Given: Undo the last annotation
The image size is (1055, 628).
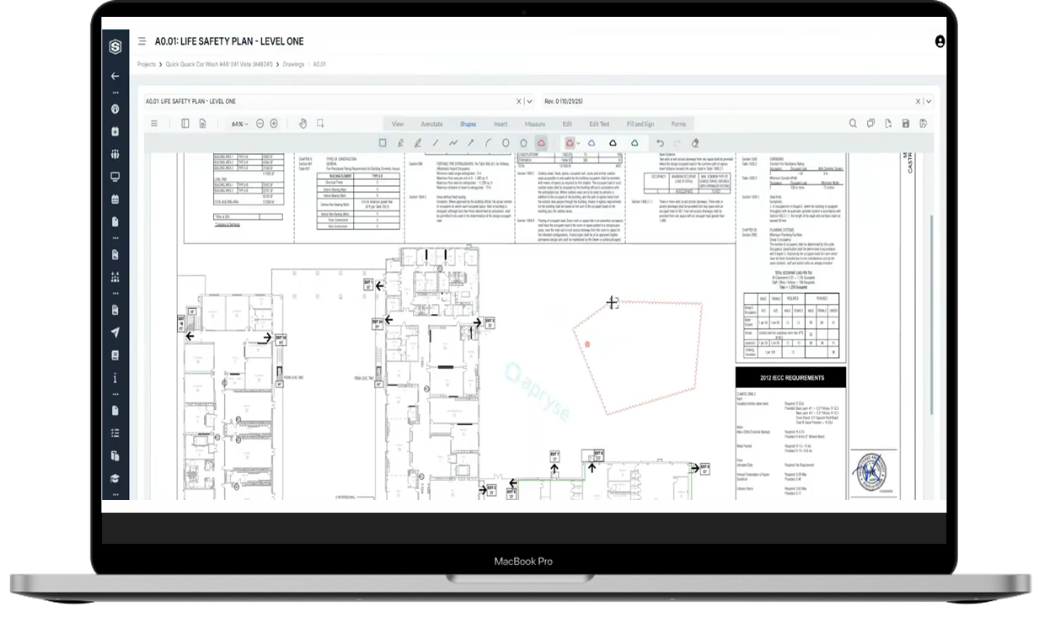Looking at the screenshot, I should tap(660, 143).
